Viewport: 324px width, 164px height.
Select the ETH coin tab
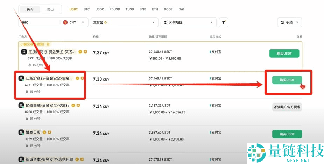coord(155,9)
